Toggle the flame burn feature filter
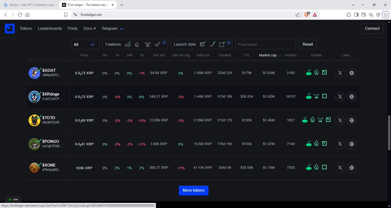This screenshot has height=208, width=391. click(x=137, y=44)
